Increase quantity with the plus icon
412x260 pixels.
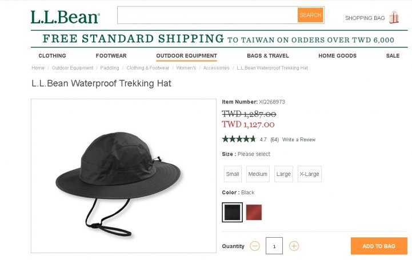click(294, 246)
